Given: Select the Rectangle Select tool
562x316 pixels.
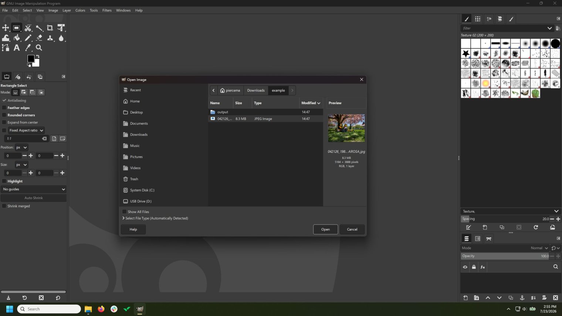Looking at the screenshot, I should pyautogui.click(x=17, y=28).
